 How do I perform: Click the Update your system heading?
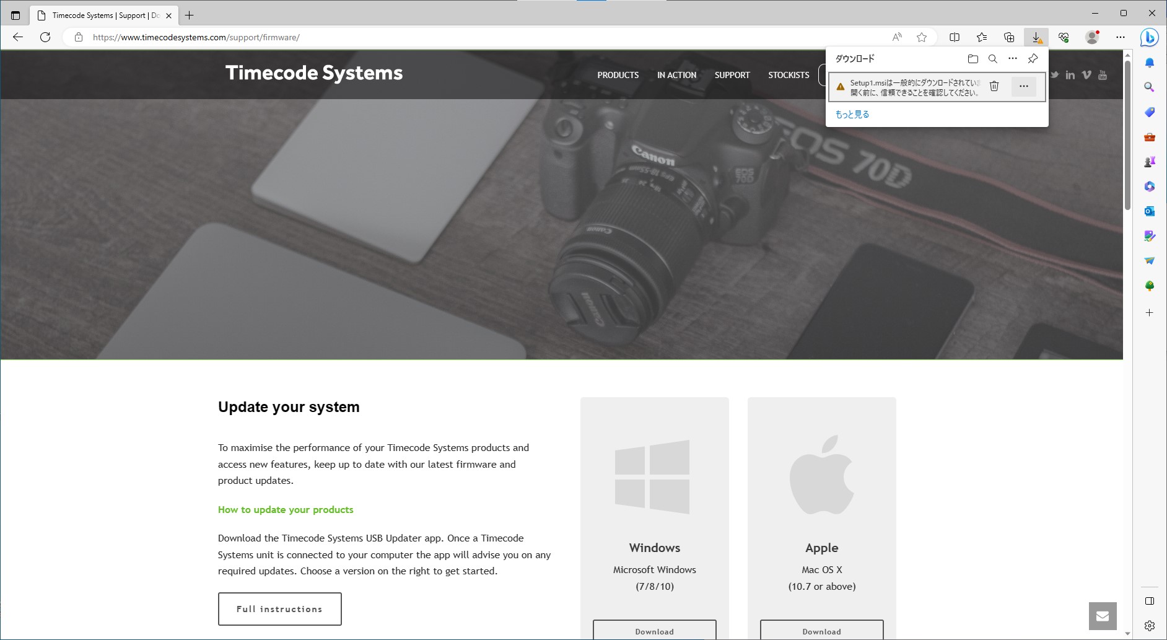coord(289,407)
